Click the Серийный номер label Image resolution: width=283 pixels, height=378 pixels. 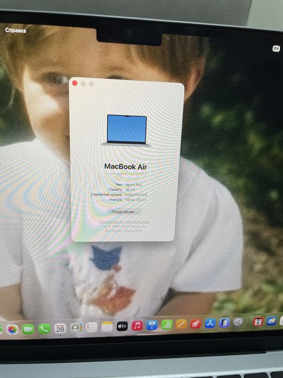tap(106, 194)
